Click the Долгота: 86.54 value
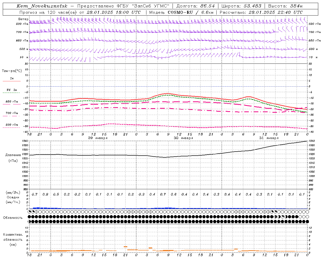 tap(196, 6)
